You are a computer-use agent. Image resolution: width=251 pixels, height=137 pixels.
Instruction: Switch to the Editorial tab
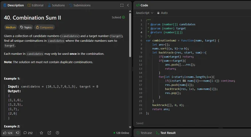[x=35, y=5]
